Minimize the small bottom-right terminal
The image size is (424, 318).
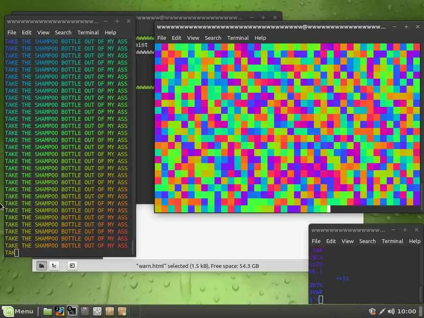coord(393,230)
